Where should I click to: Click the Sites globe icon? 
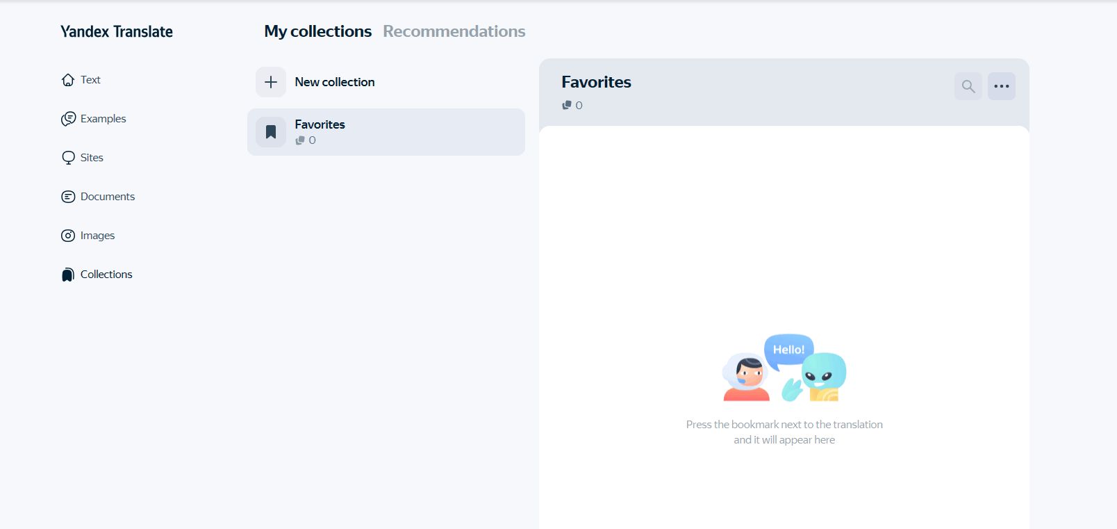pos(68,158)
